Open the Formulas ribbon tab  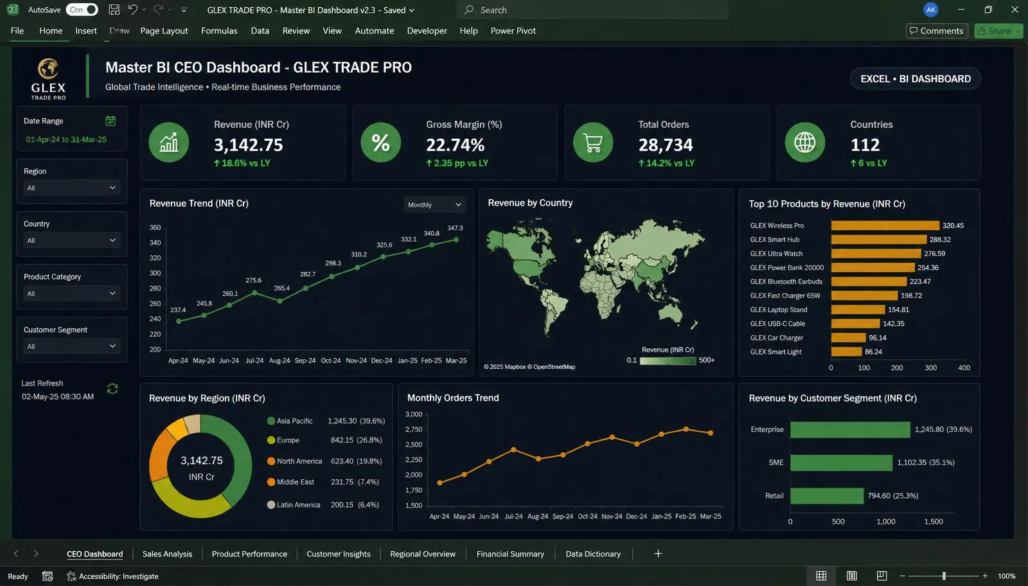[219, 31]
